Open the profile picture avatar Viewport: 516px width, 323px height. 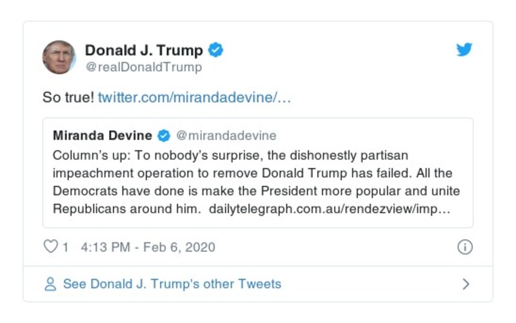59,57
